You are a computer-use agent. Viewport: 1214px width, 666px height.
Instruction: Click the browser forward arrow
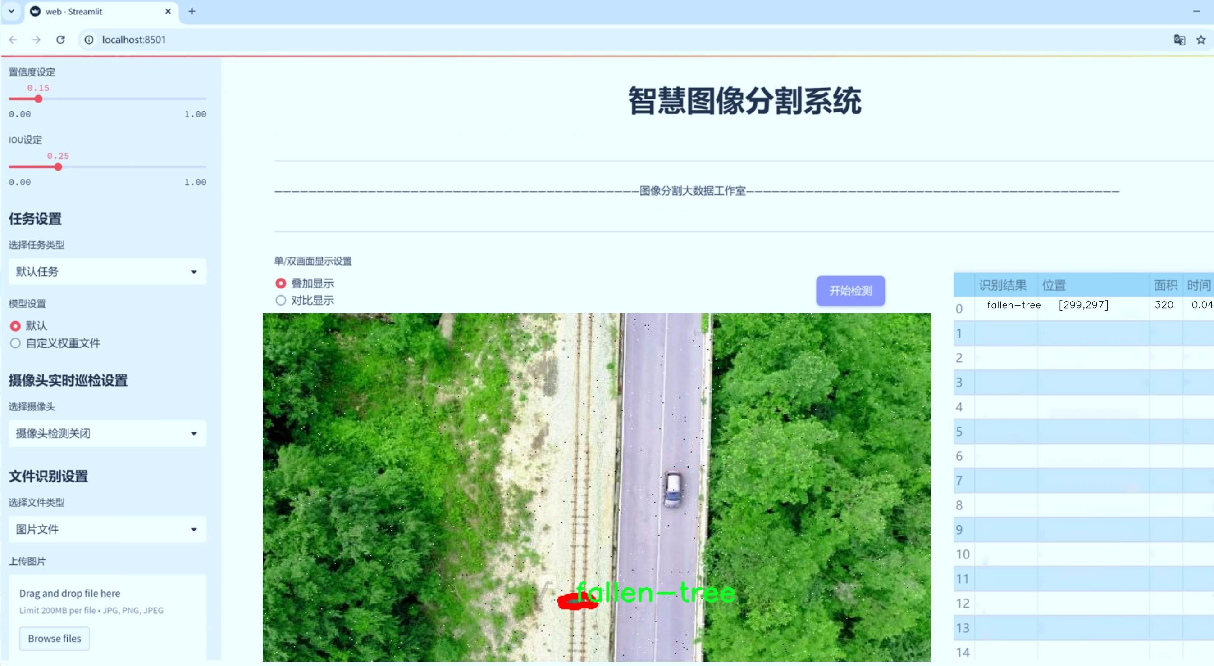[x=37, y=40]
